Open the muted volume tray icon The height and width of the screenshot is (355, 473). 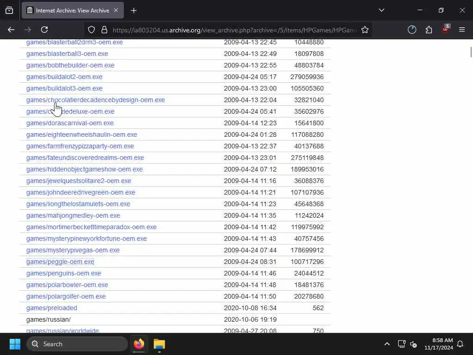click(413, 344)
